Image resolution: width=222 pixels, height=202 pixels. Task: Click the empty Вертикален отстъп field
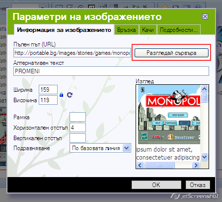77,138
